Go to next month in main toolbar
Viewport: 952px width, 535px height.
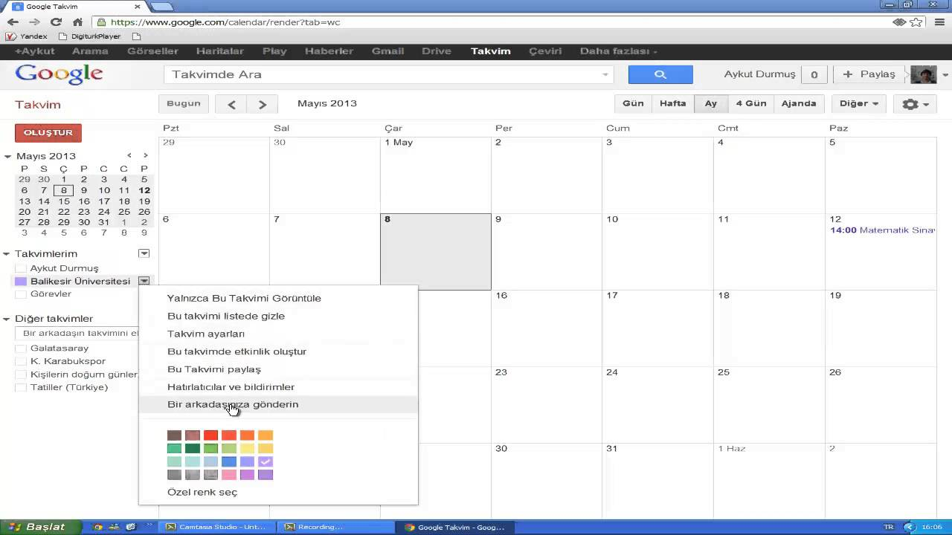click(262, 104)
